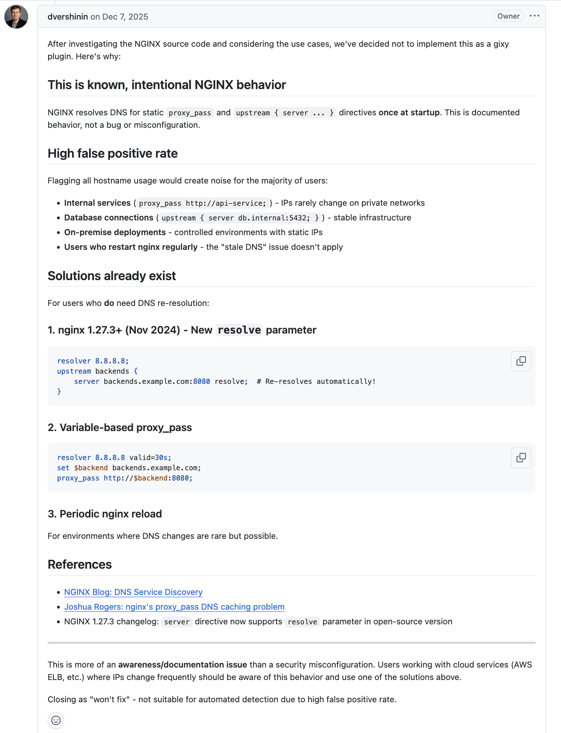The height and width of the screenshot is (733, 561).
Task: Click the "Solutions already exist" heading
Action: pyautogui.click(x=112, y=276)
